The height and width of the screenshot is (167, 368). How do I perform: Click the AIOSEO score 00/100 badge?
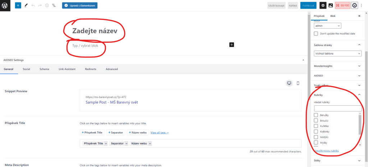pos(342,5)
